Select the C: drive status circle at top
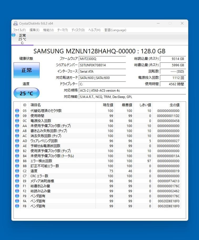Image resolution: width=199 pixels, height=240 pixels. click(13, 35)
